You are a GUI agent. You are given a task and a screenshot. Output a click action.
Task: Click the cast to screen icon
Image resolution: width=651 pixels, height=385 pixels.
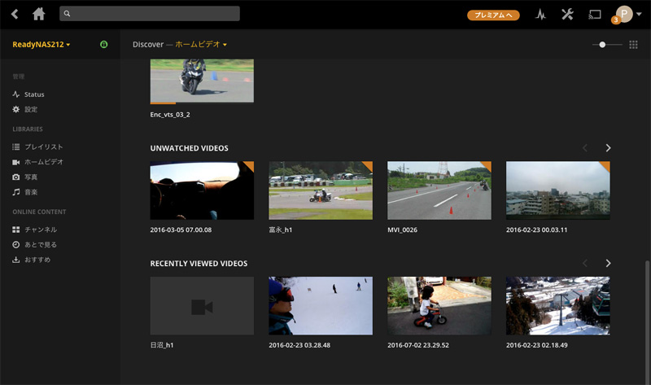[595, 14]
